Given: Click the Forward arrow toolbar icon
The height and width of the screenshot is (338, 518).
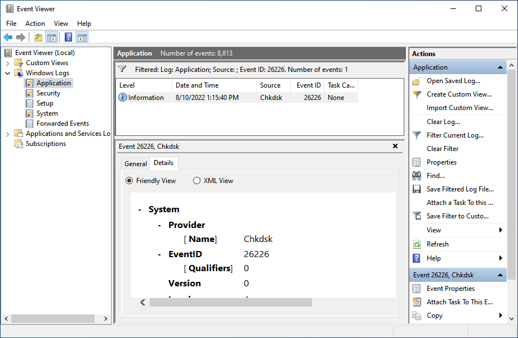Looking at the screenshot, I should pyautogui.click(x=21, y=37).
